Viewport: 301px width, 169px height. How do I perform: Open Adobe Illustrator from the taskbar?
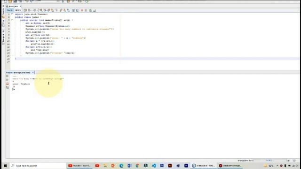tap(170, 166)
